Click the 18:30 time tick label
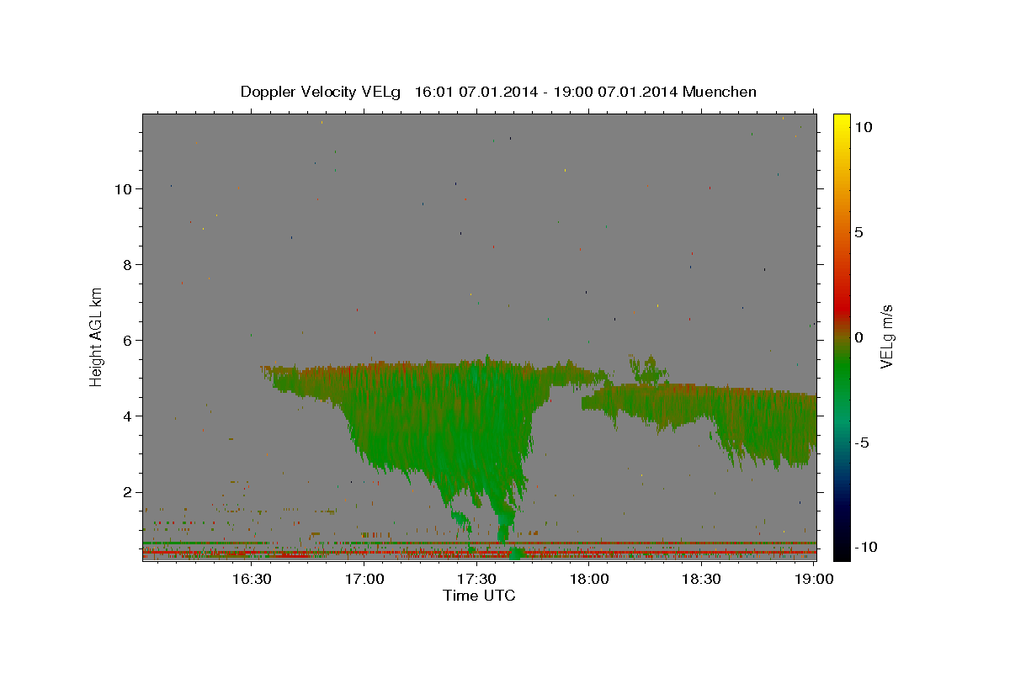This screenshot has height=673, width=1010. 701,579
